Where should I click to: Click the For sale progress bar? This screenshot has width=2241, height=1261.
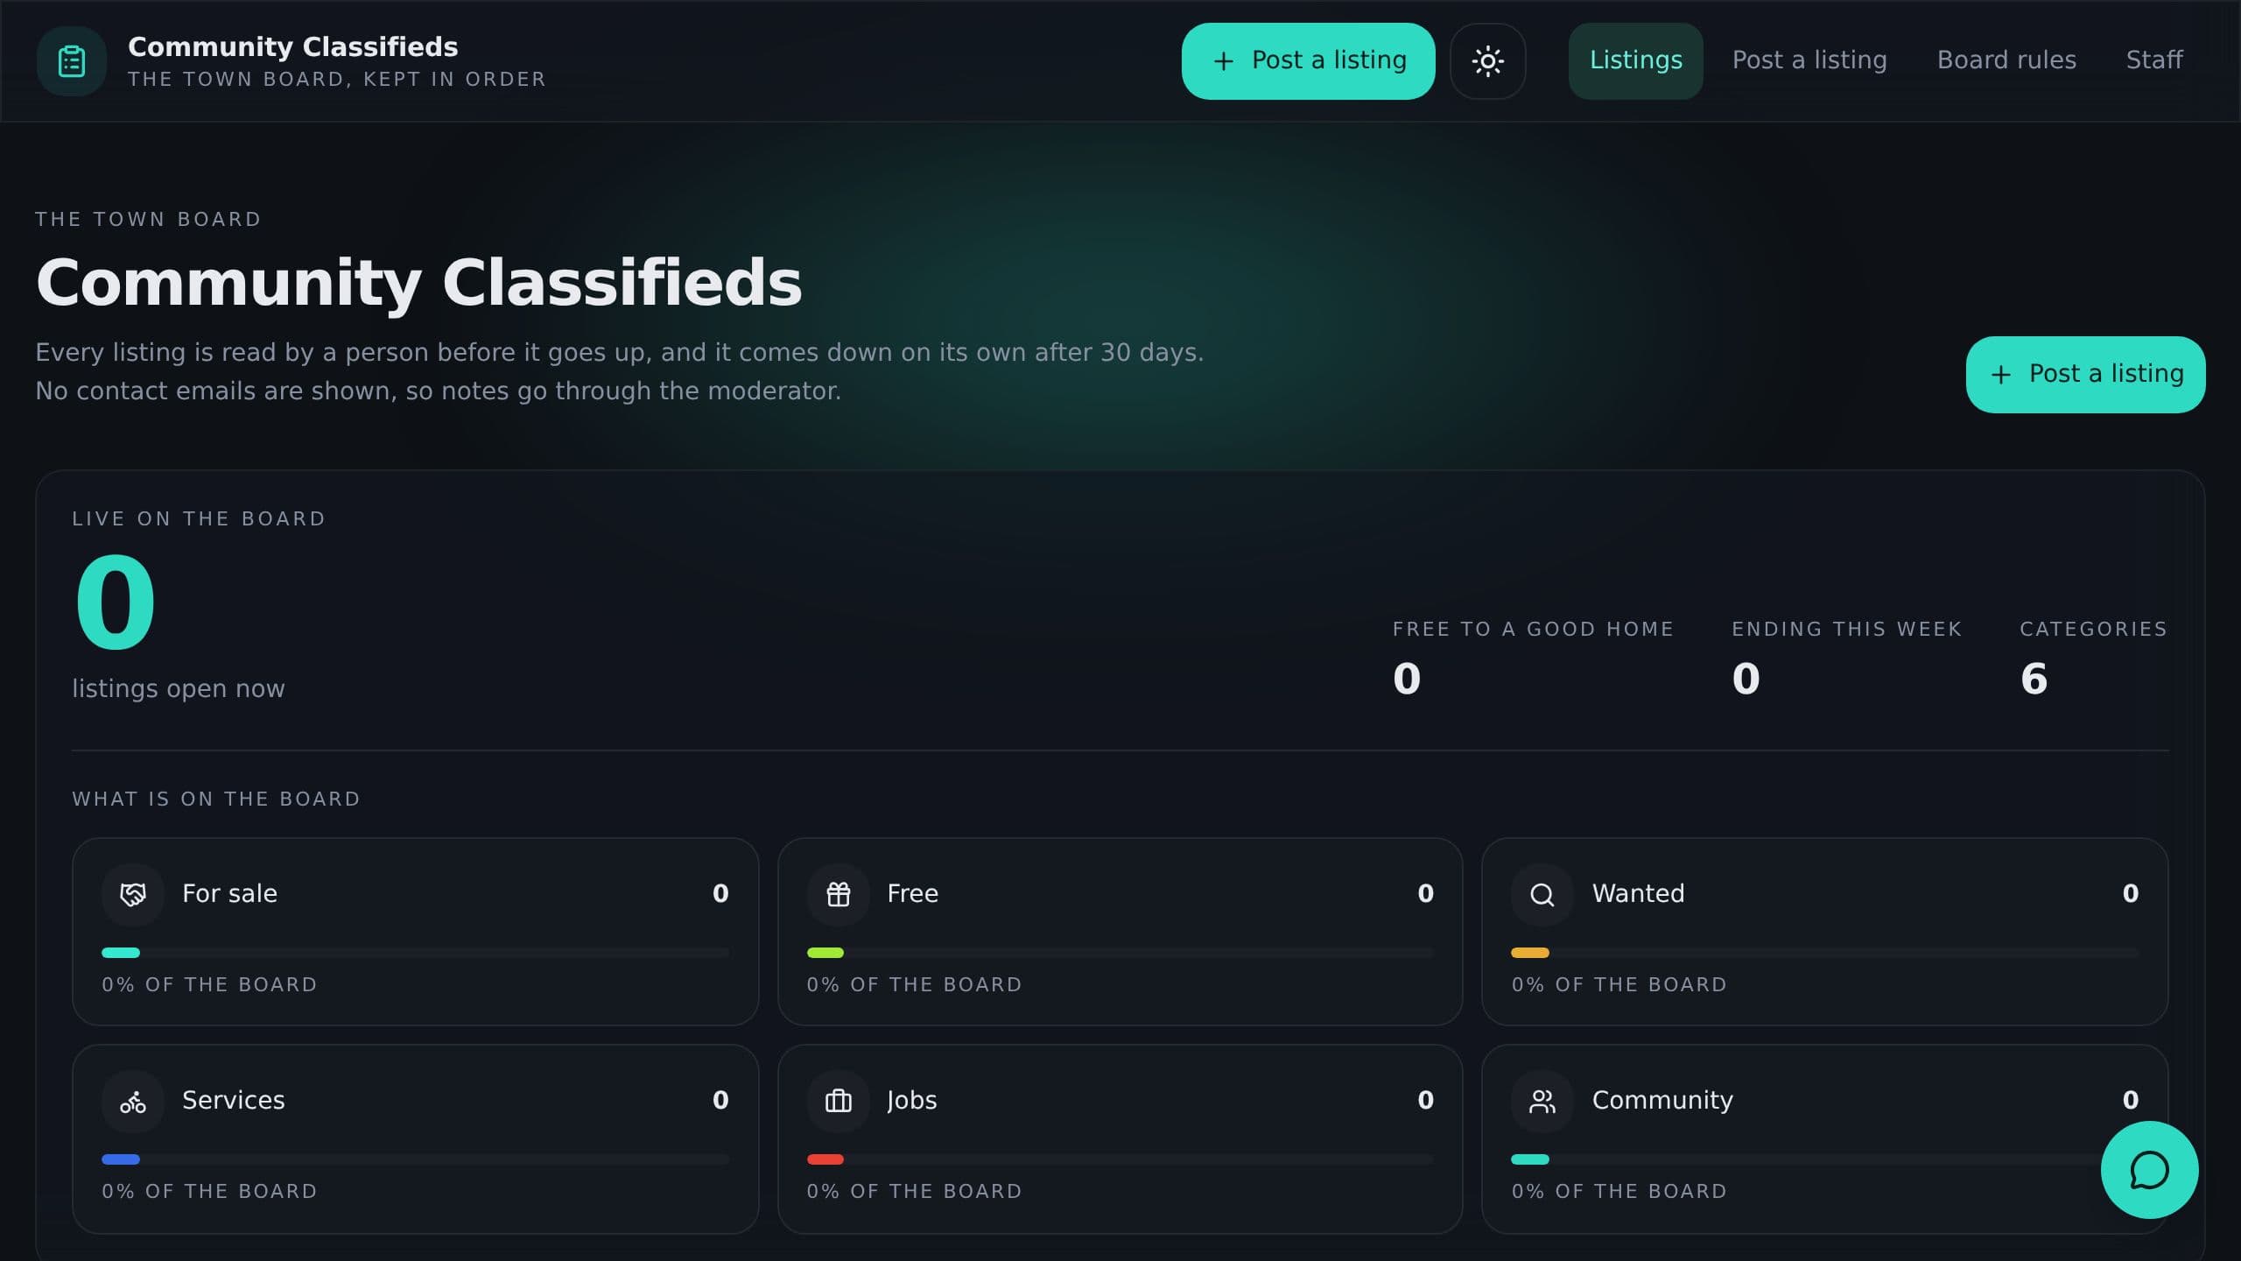[415, 953]
